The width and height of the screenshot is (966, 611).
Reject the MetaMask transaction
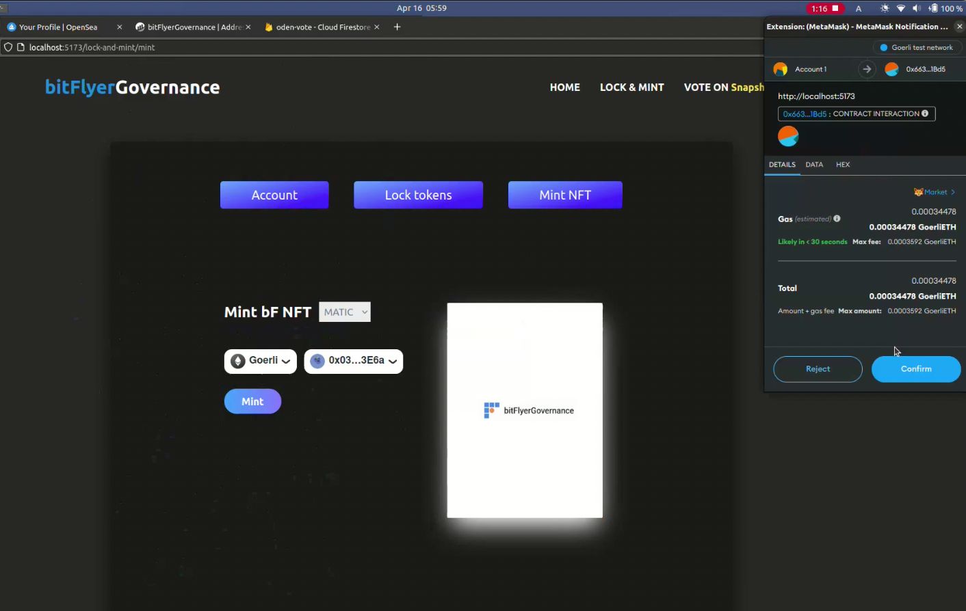click(x=818, y=369)
